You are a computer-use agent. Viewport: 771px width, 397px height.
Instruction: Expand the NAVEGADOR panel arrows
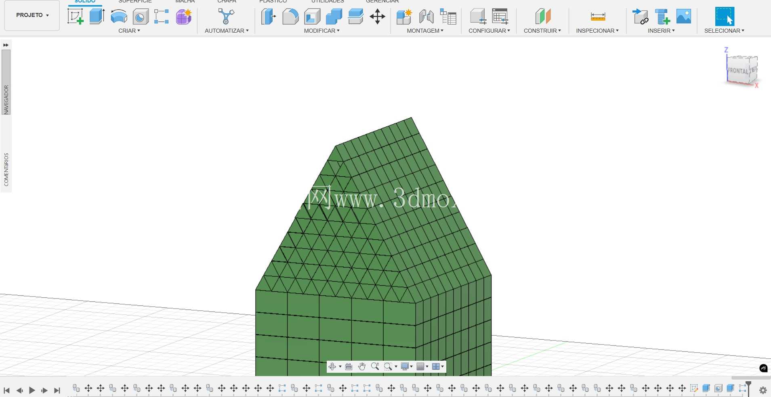coord(6,45)
